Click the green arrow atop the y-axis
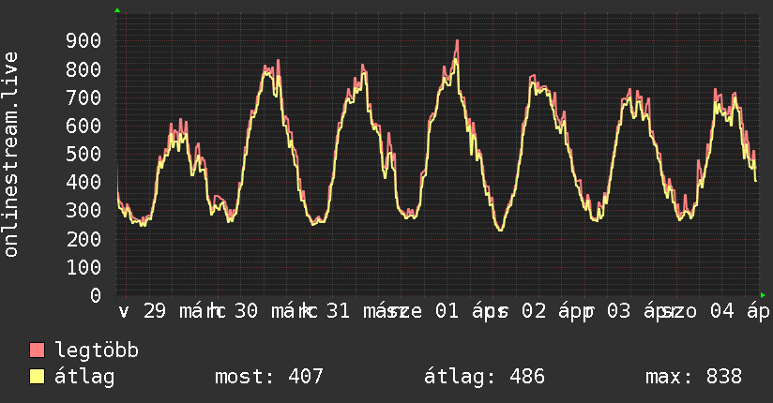 [117, 10]
